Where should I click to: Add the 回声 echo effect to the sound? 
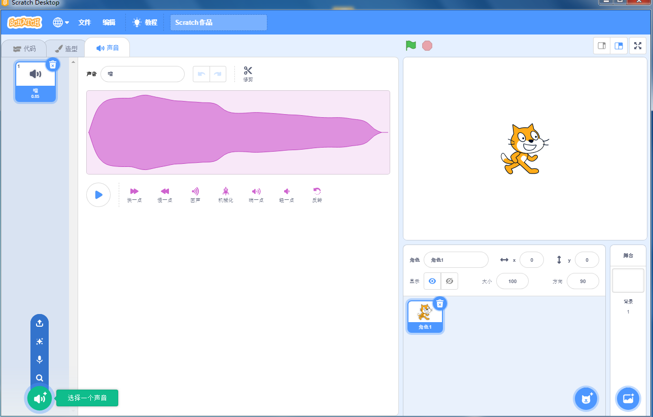pos(195,194)
